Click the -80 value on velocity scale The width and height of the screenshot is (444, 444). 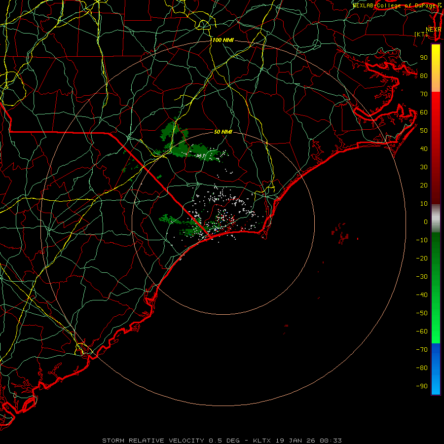pyautogui.click(x=422, y=368)
